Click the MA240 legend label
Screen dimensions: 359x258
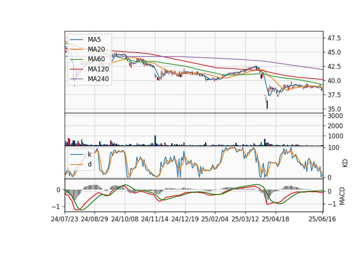98,79
